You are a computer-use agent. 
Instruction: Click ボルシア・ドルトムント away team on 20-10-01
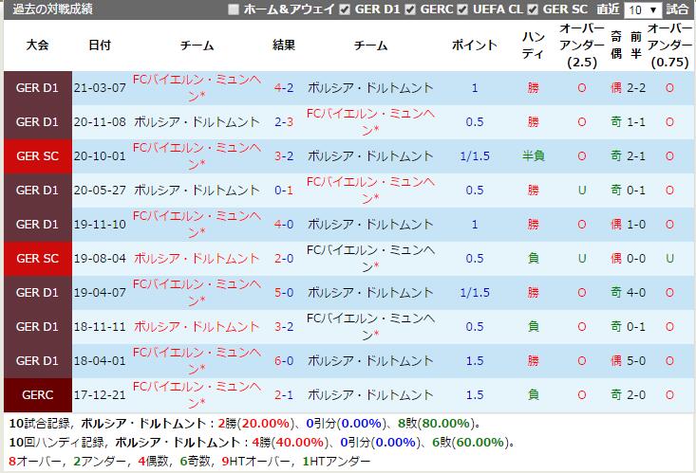[x=370, y=156]
